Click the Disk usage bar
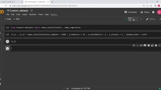 (136, 20)
